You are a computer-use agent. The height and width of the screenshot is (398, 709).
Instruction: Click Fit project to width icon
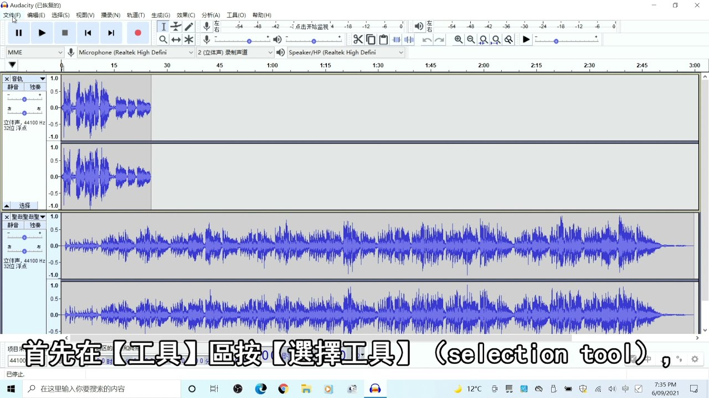click(x=496, y=39)
